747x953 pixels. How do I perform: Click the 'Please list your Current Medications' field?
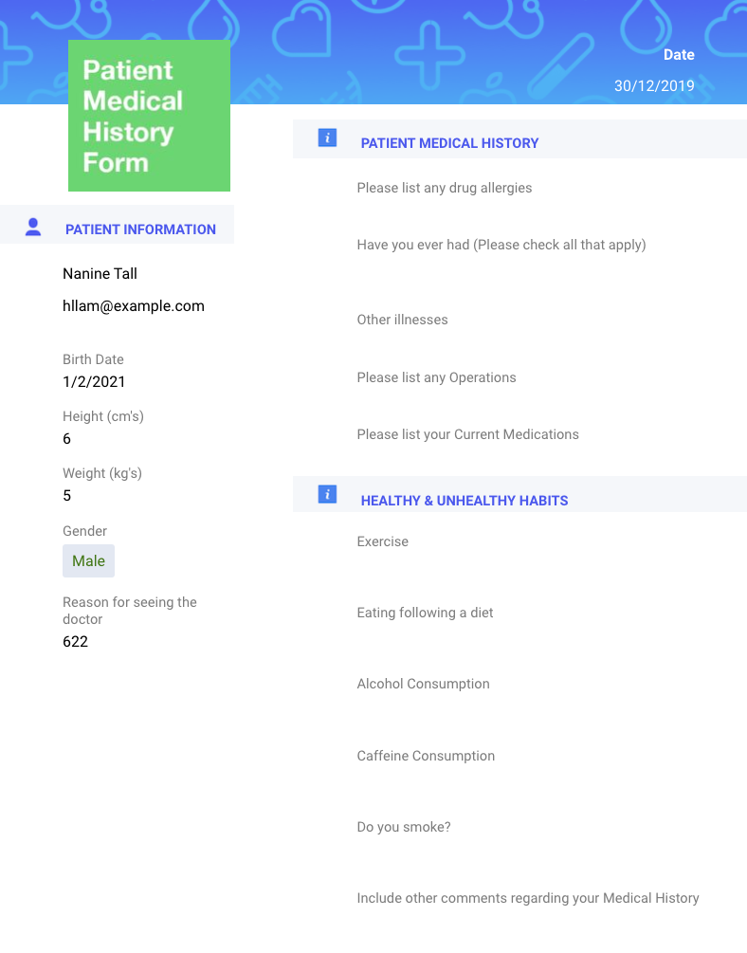467,434
